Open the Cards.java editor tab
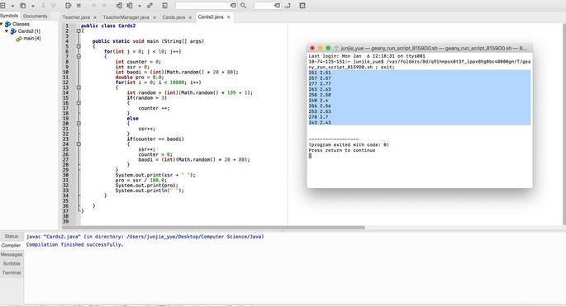Viewport: 566px width, 306px height. [x=174, y=17]
